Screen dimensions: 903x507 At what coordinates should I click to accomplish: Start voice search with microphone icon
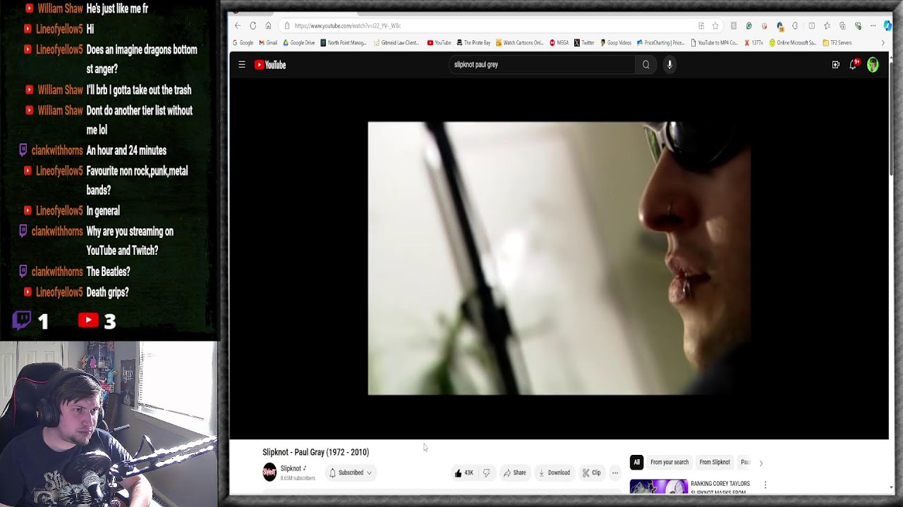[669, 65]
